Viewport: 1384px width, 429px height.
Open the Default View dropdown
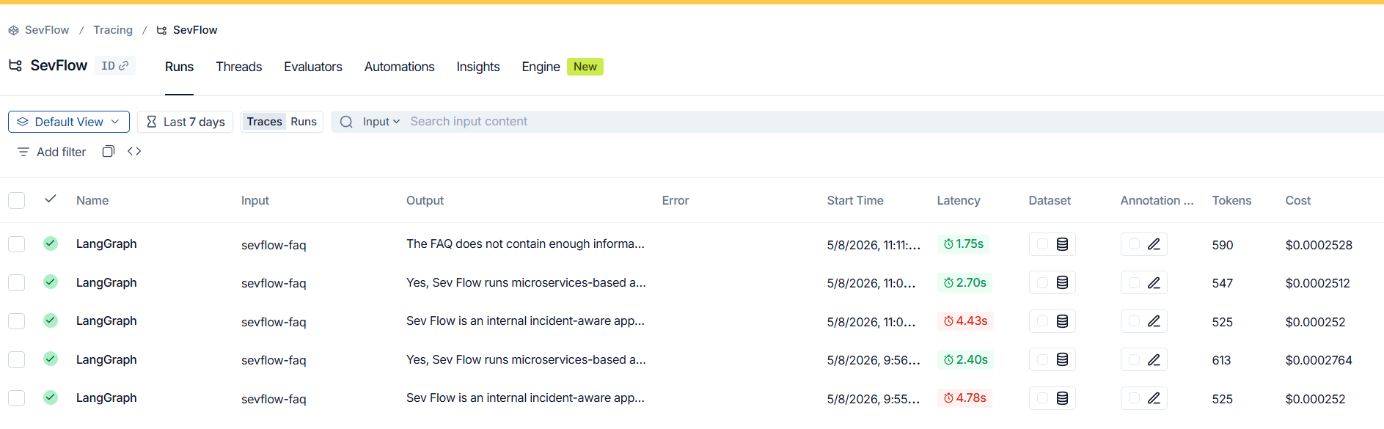click(x=69, y=122)
